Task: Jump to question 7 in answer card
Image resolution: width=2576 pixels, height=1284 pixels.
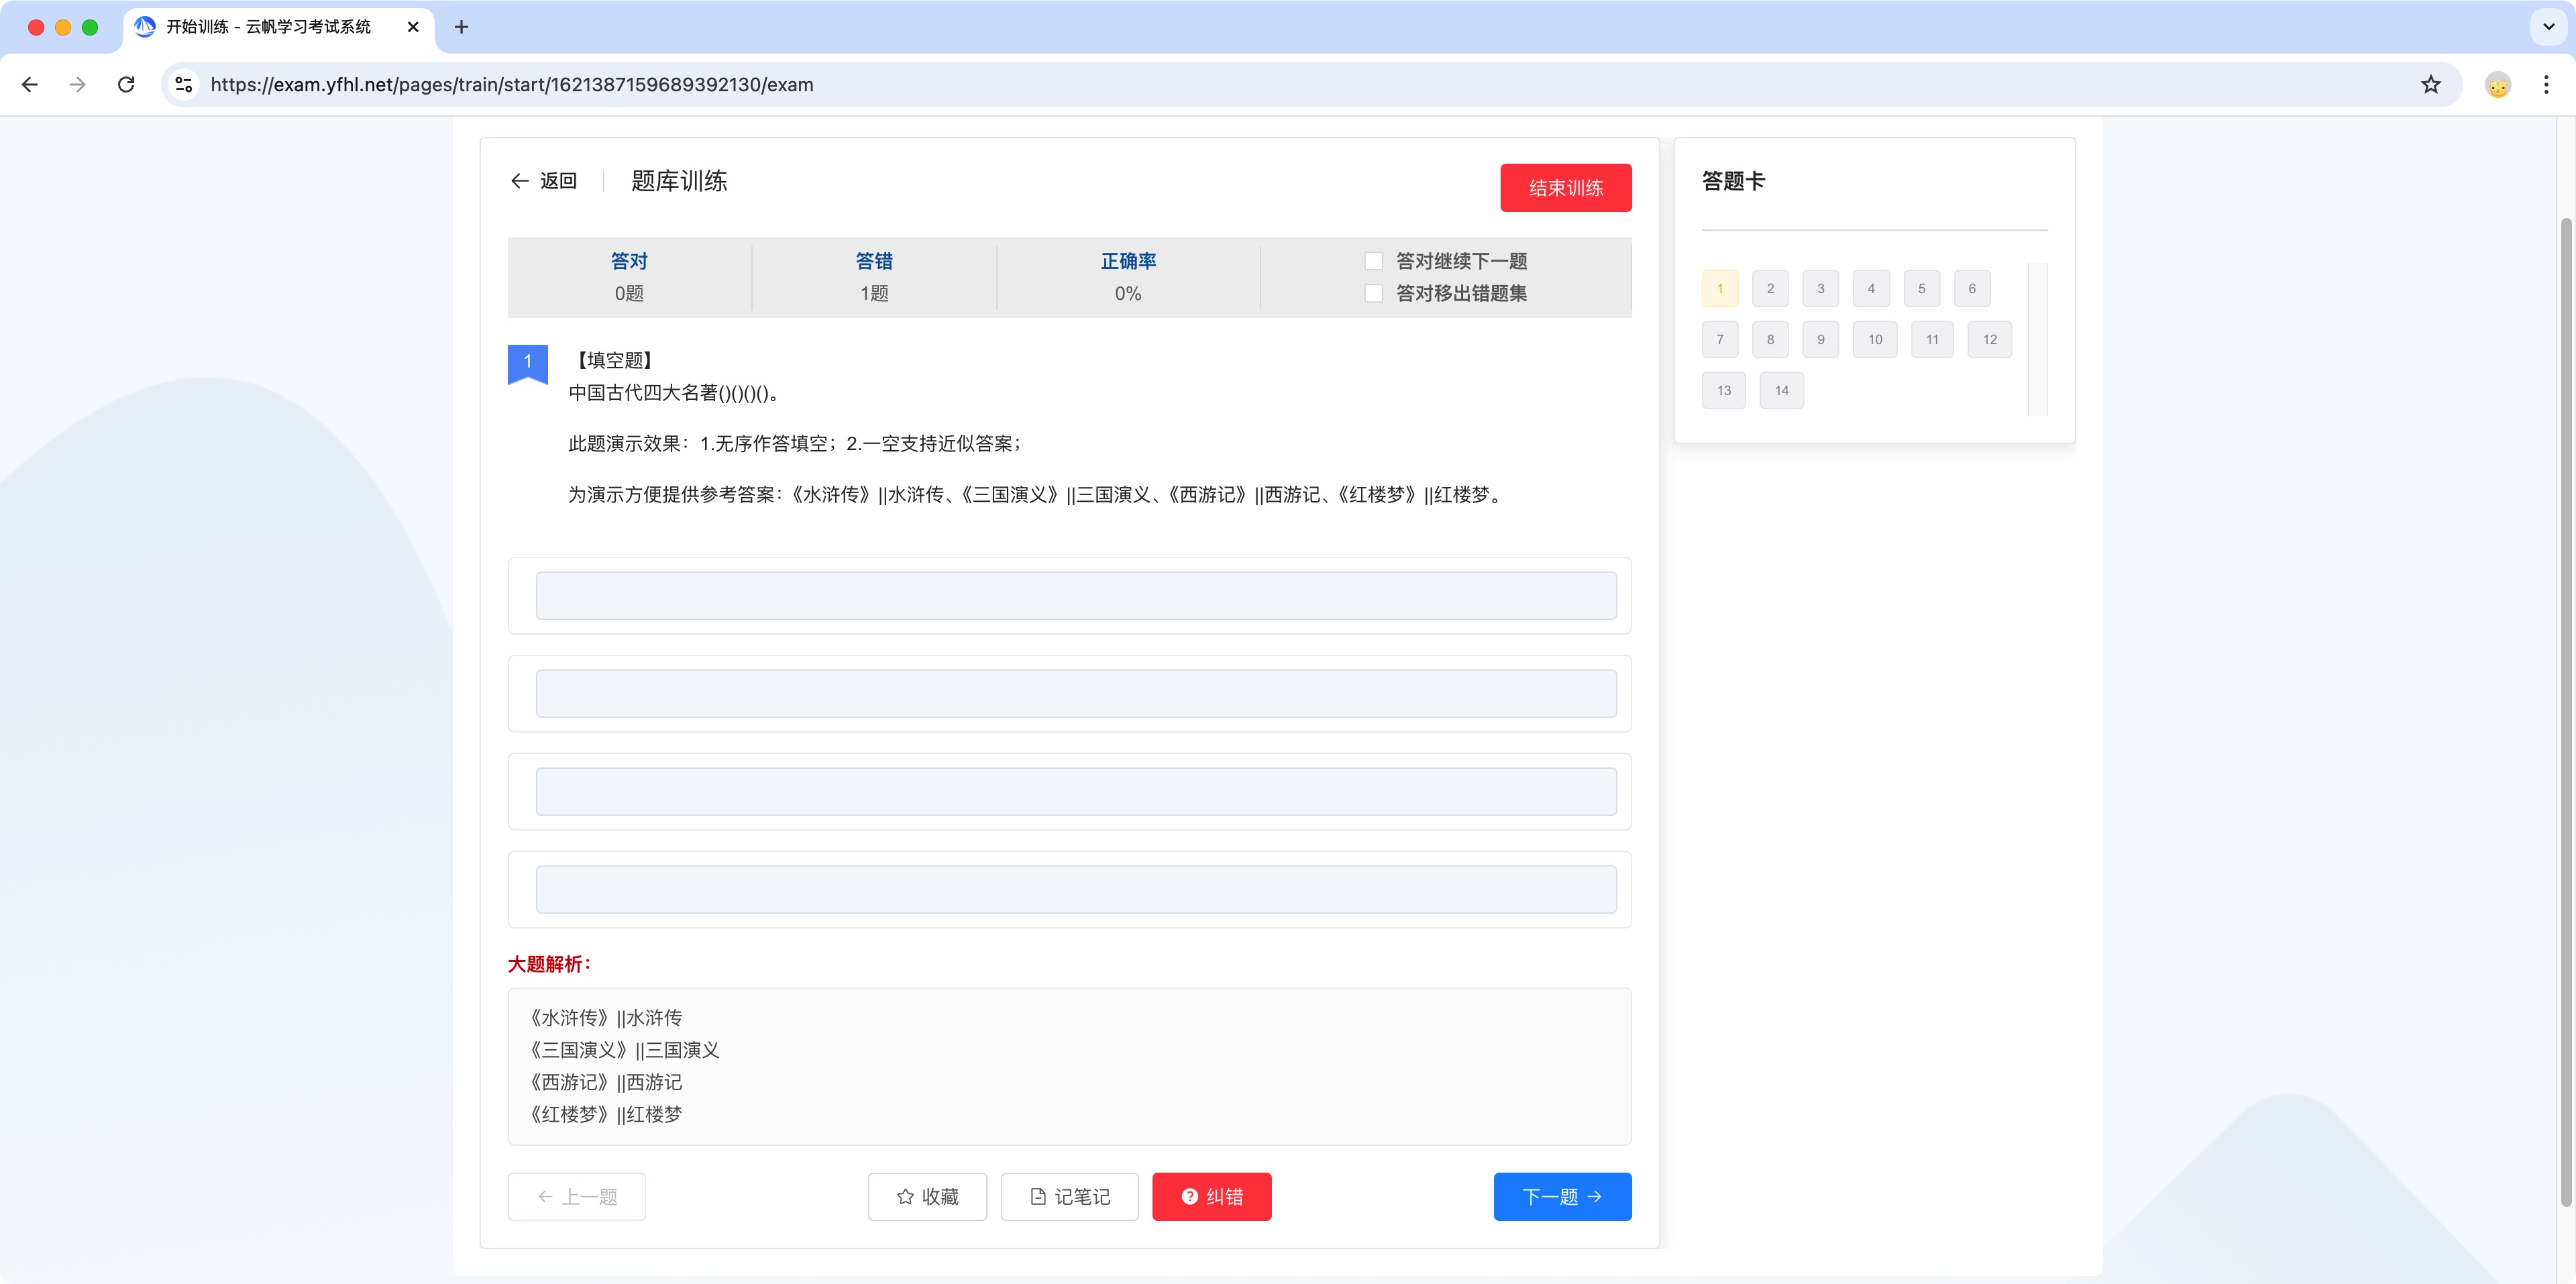Action: click(1720, 340)
